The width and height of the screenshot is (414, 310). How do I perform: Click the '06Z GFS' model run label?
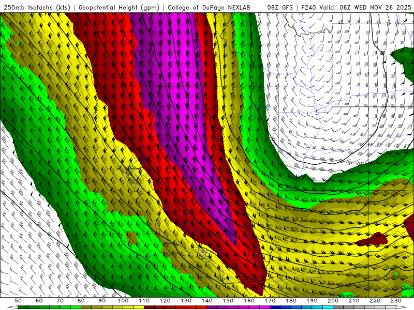pyautogui.click(x=280, y=8)
